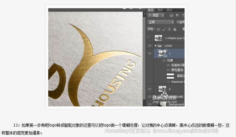Click the canvas scroll-up arrow

click(x=144, y=14)
